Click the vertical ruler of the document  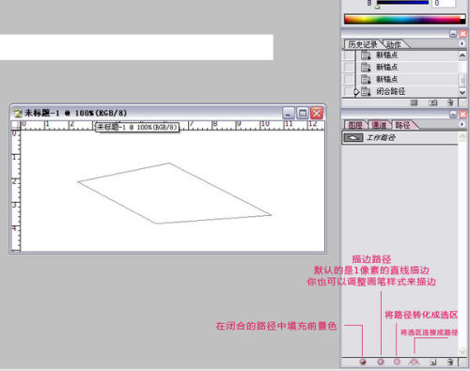pyautogui.click(x=16, y=191)
